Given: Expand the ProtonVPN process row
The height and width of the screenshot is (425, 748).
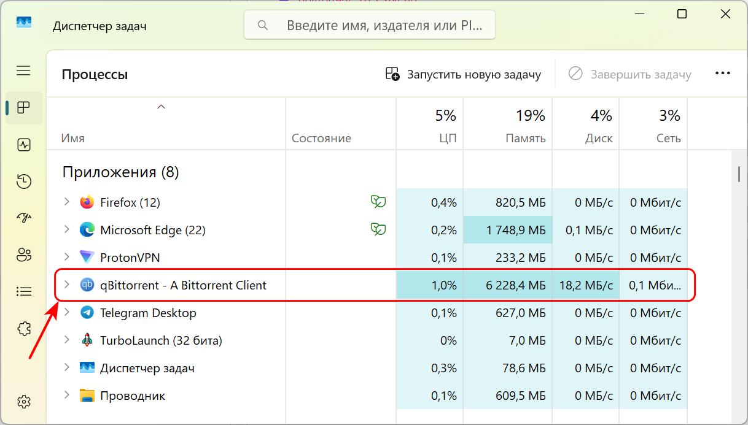Looking at the screenshot, I should [67, 257].
